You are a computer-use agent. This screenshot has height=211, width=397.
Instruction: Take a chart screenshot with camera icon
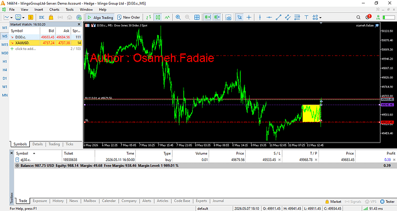pos(228,17)
